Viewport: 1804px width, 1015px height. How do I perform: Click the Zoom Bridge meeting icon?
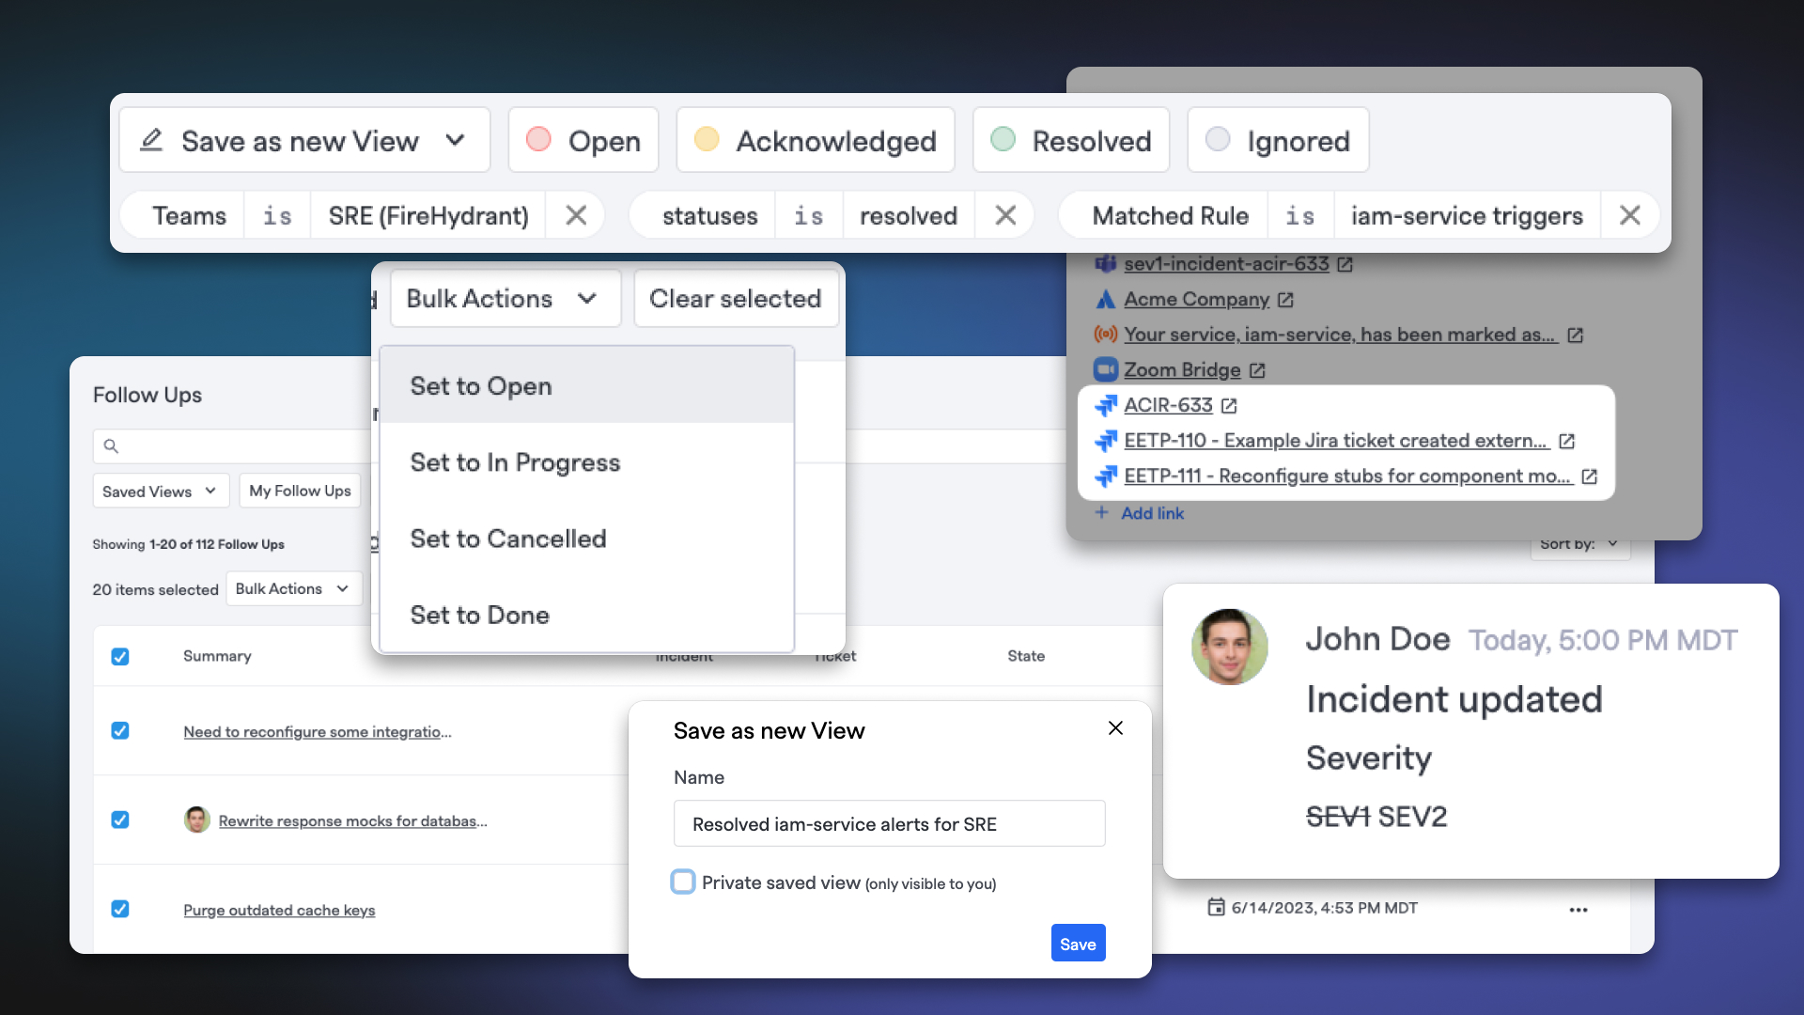coord(1104,369)
